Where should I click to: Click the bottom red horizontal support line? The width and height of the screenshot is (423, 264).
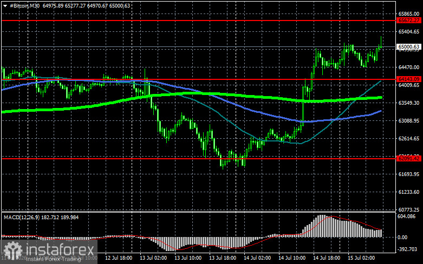(x=199, y=158)
